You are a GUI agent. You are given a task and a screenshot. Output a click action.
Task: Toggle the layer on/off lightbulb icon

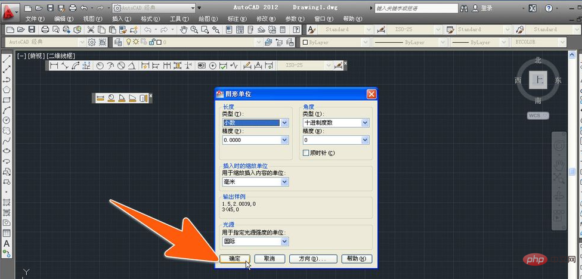coord(129,42)
